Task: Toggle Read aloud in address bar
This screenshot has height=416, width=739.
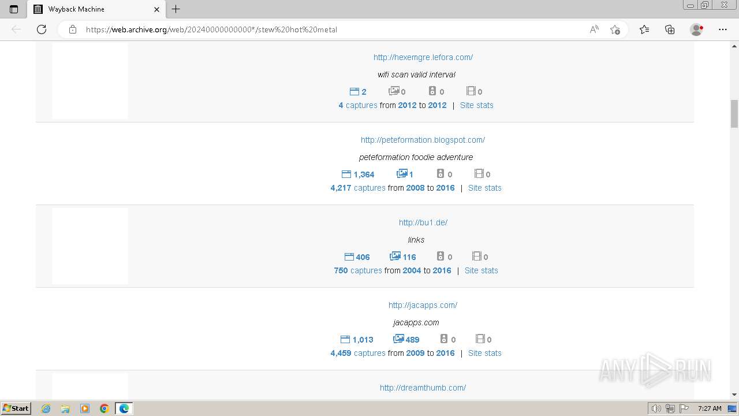Action: tap(594, 29)
